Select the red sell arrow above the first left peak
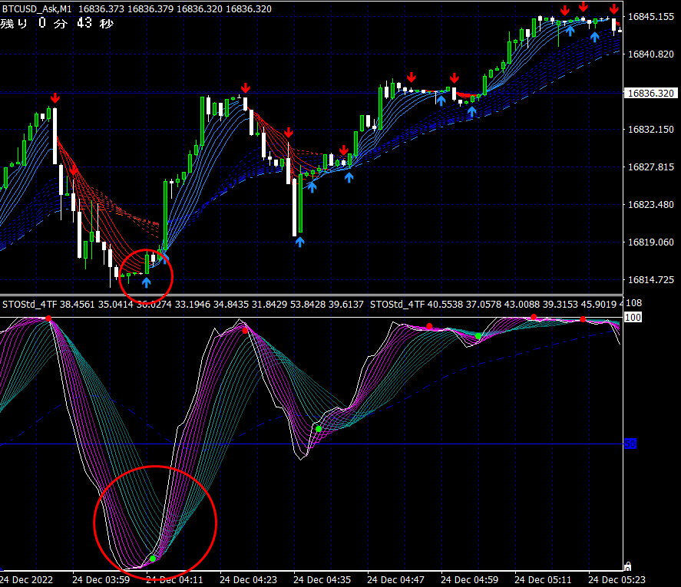Screen dimensions: 681x587 pos(55,97)
